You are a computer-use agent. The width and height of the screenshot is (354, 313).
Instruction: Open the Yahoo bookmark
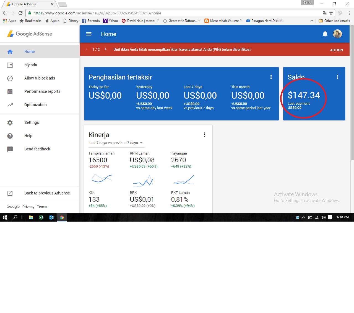click(x=111, y=21)
